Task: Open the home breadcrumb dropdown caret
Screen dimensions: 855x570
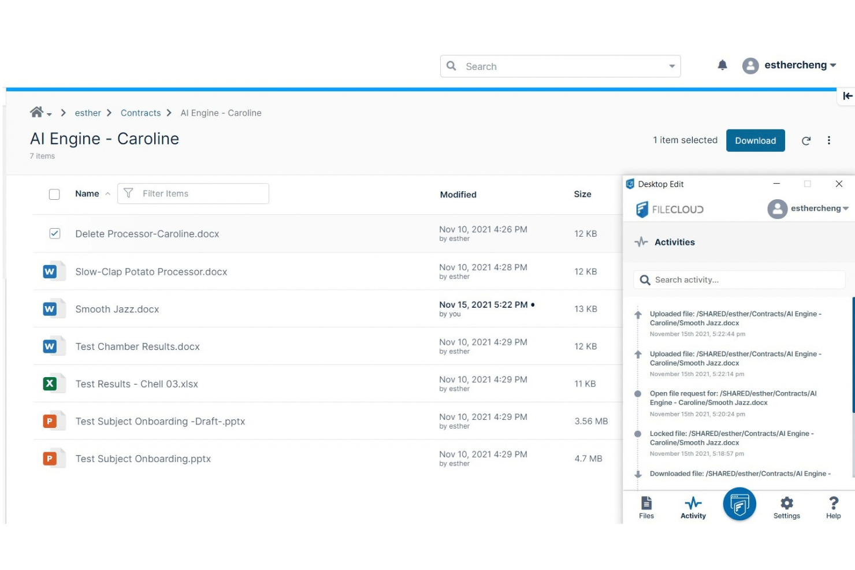Action: 49,114
